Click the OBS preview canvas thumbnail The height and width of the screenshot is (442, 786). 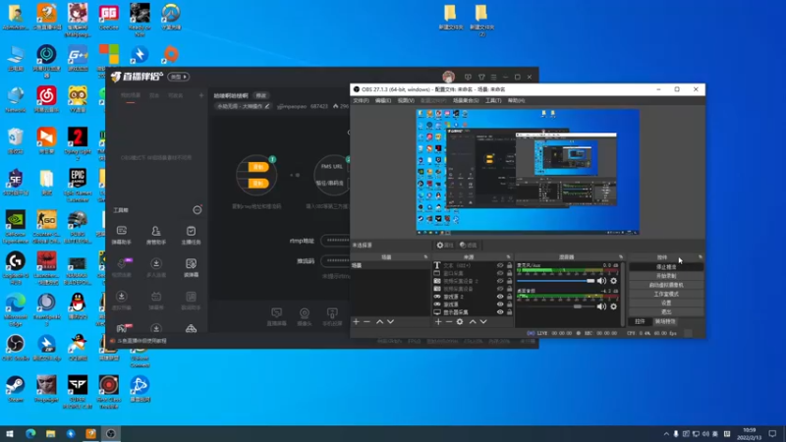pos(528,172)
